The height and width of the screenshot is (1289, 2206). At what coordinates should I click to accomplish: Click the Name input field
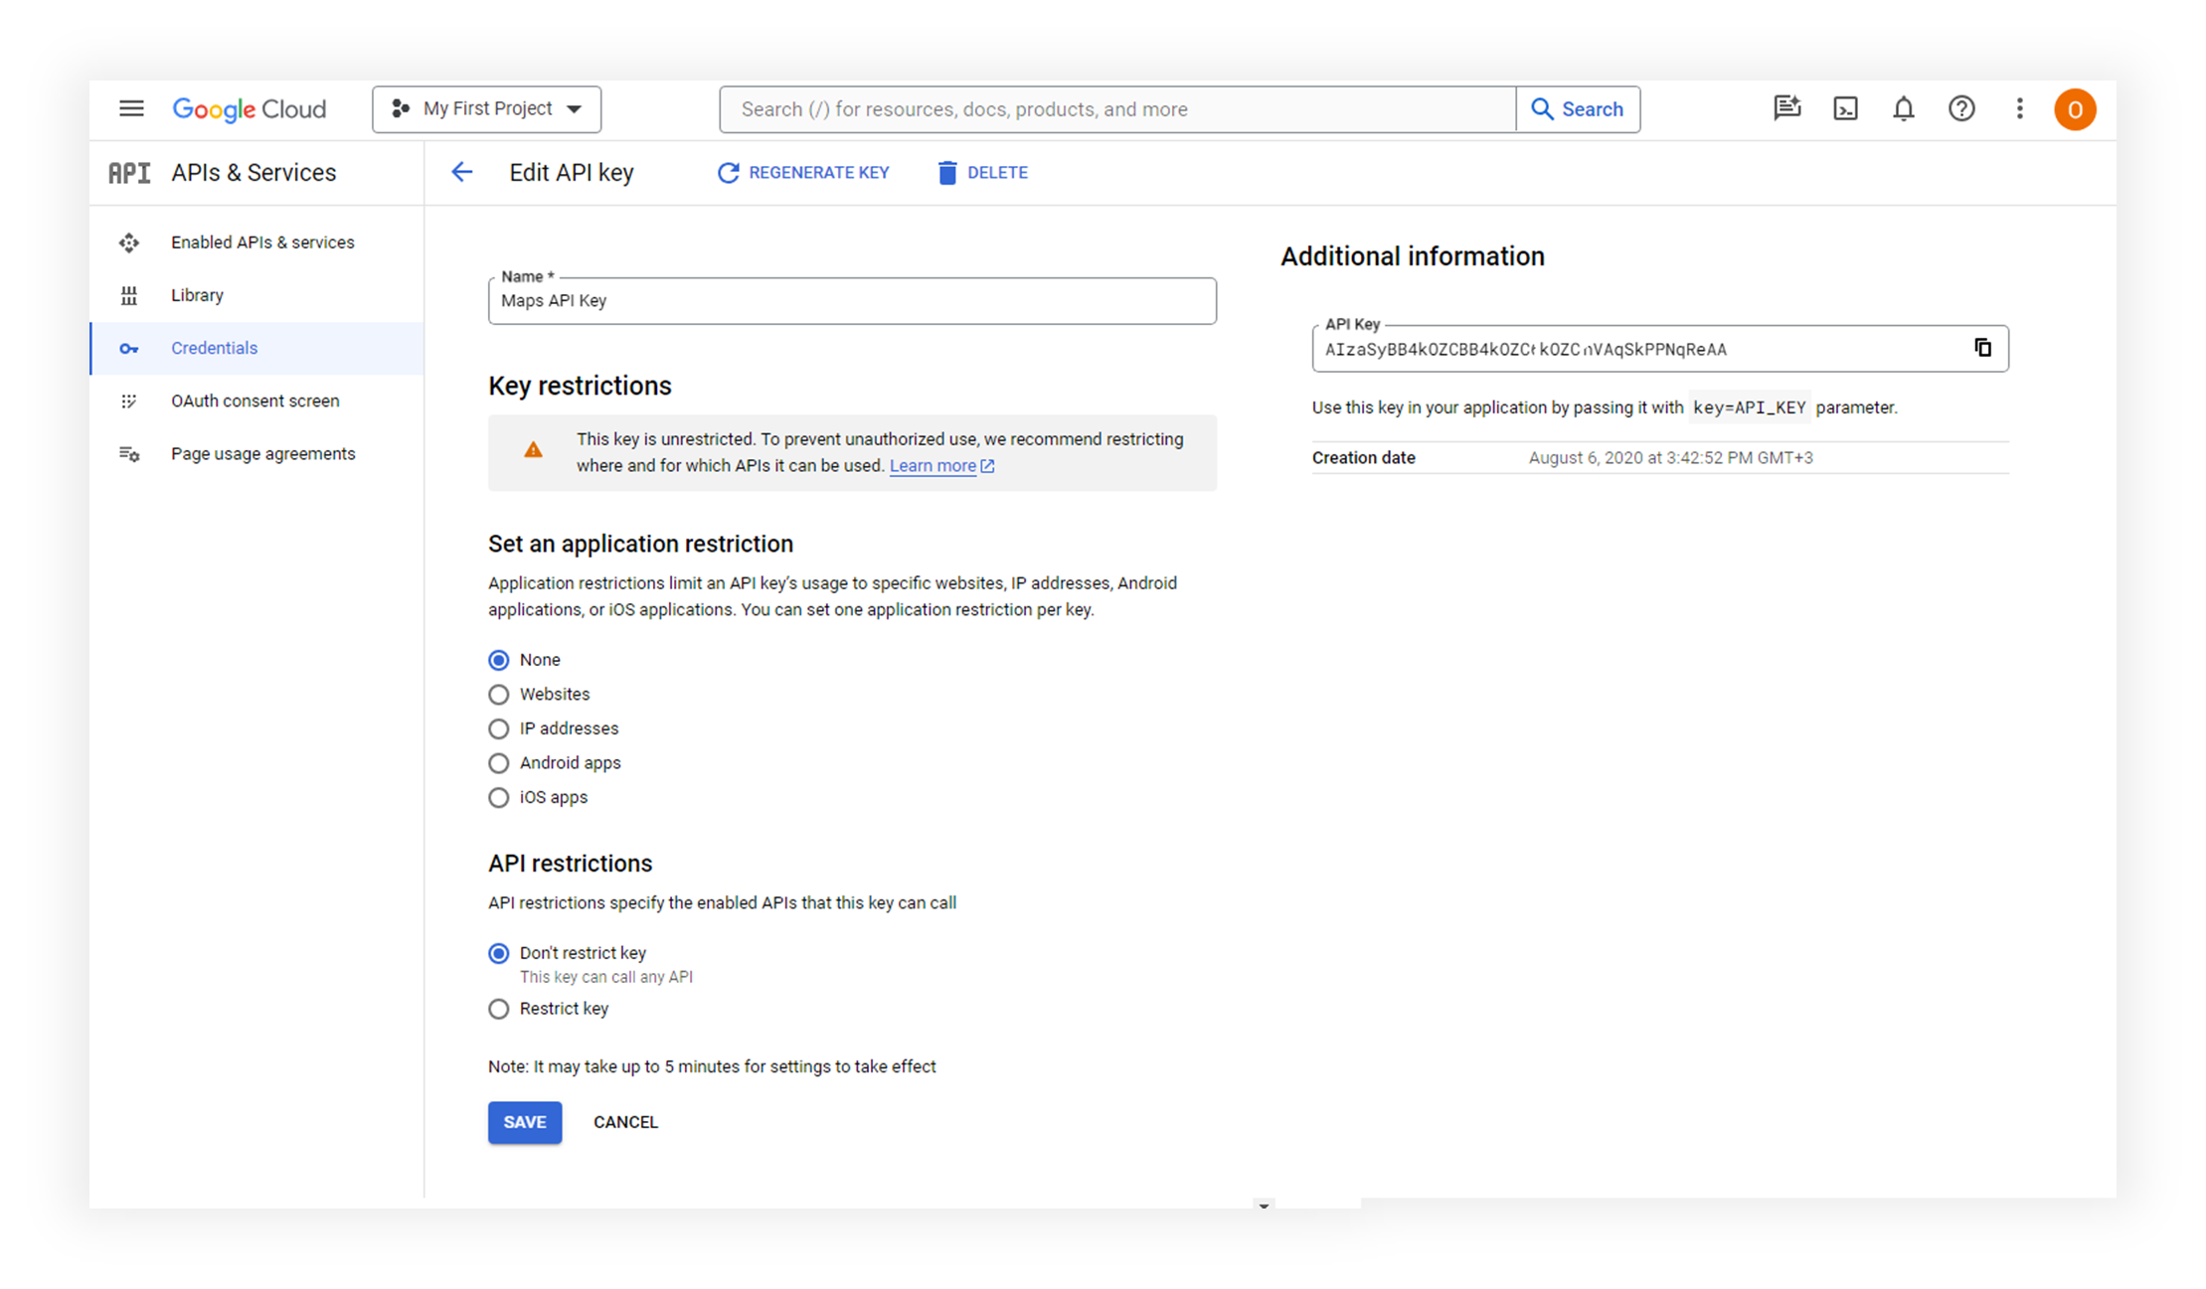point(851,301)
